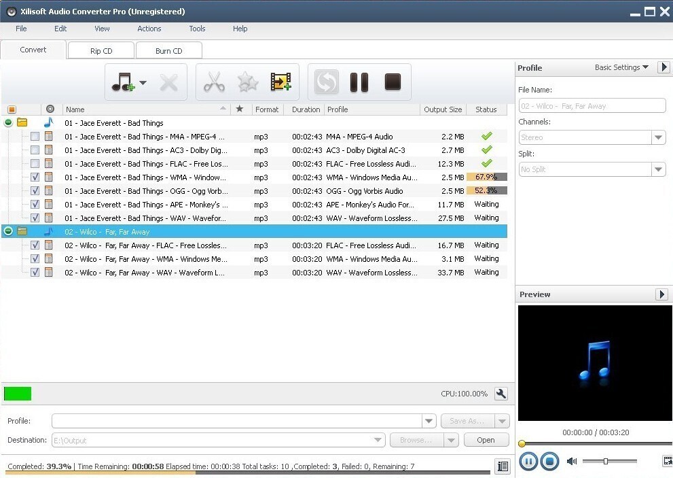Image resolution: width=673 pixels, height=478 pixels.
Task: Open the bottom Profile combo box arrow
Action: [429, 421]
